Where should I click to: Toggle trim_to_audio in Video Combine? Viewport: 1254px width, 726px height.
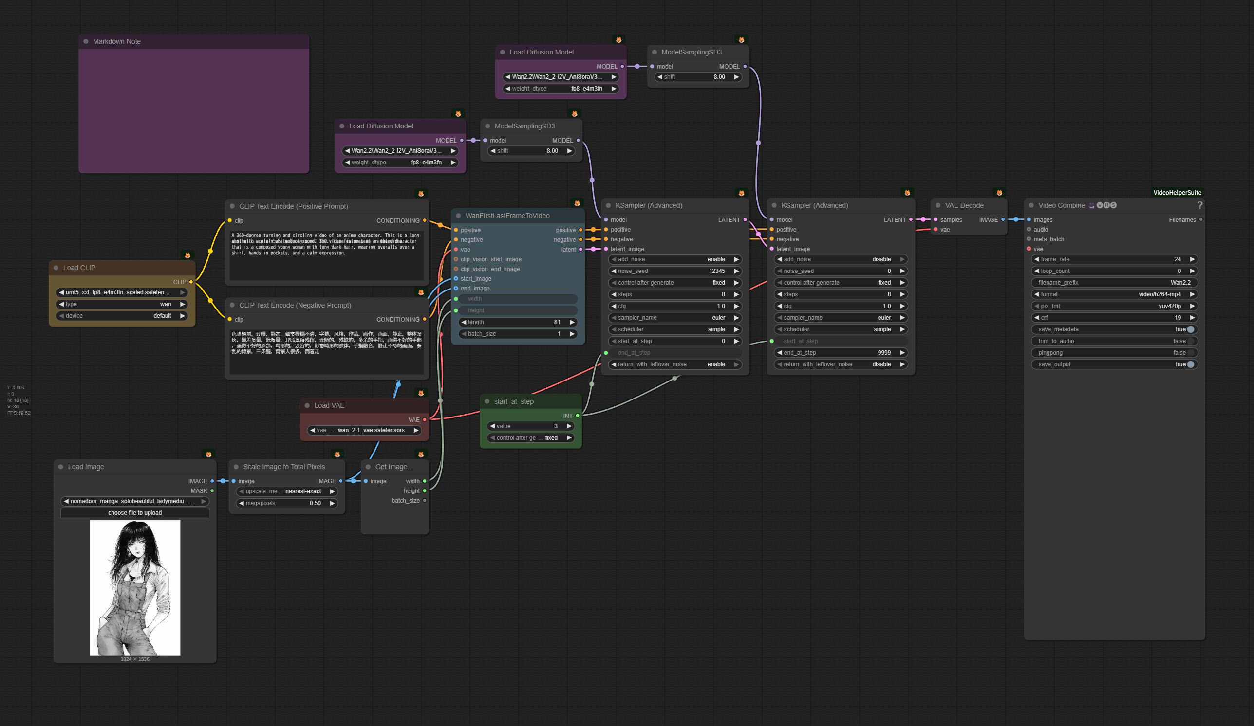pos(1190,341)
